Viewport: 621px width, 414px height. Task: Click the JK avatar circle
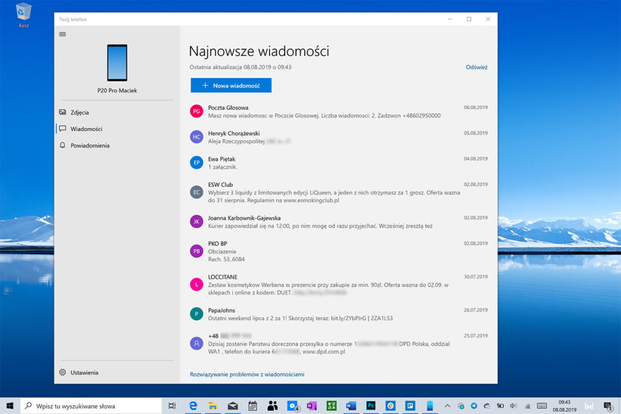coord(196,222)
